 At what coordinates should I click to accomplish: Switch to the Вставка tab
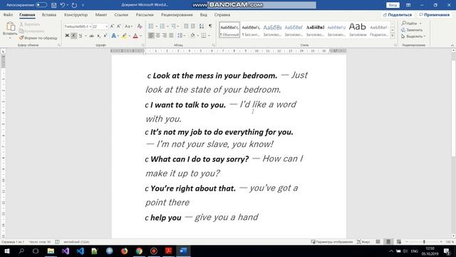coord(49,14)
